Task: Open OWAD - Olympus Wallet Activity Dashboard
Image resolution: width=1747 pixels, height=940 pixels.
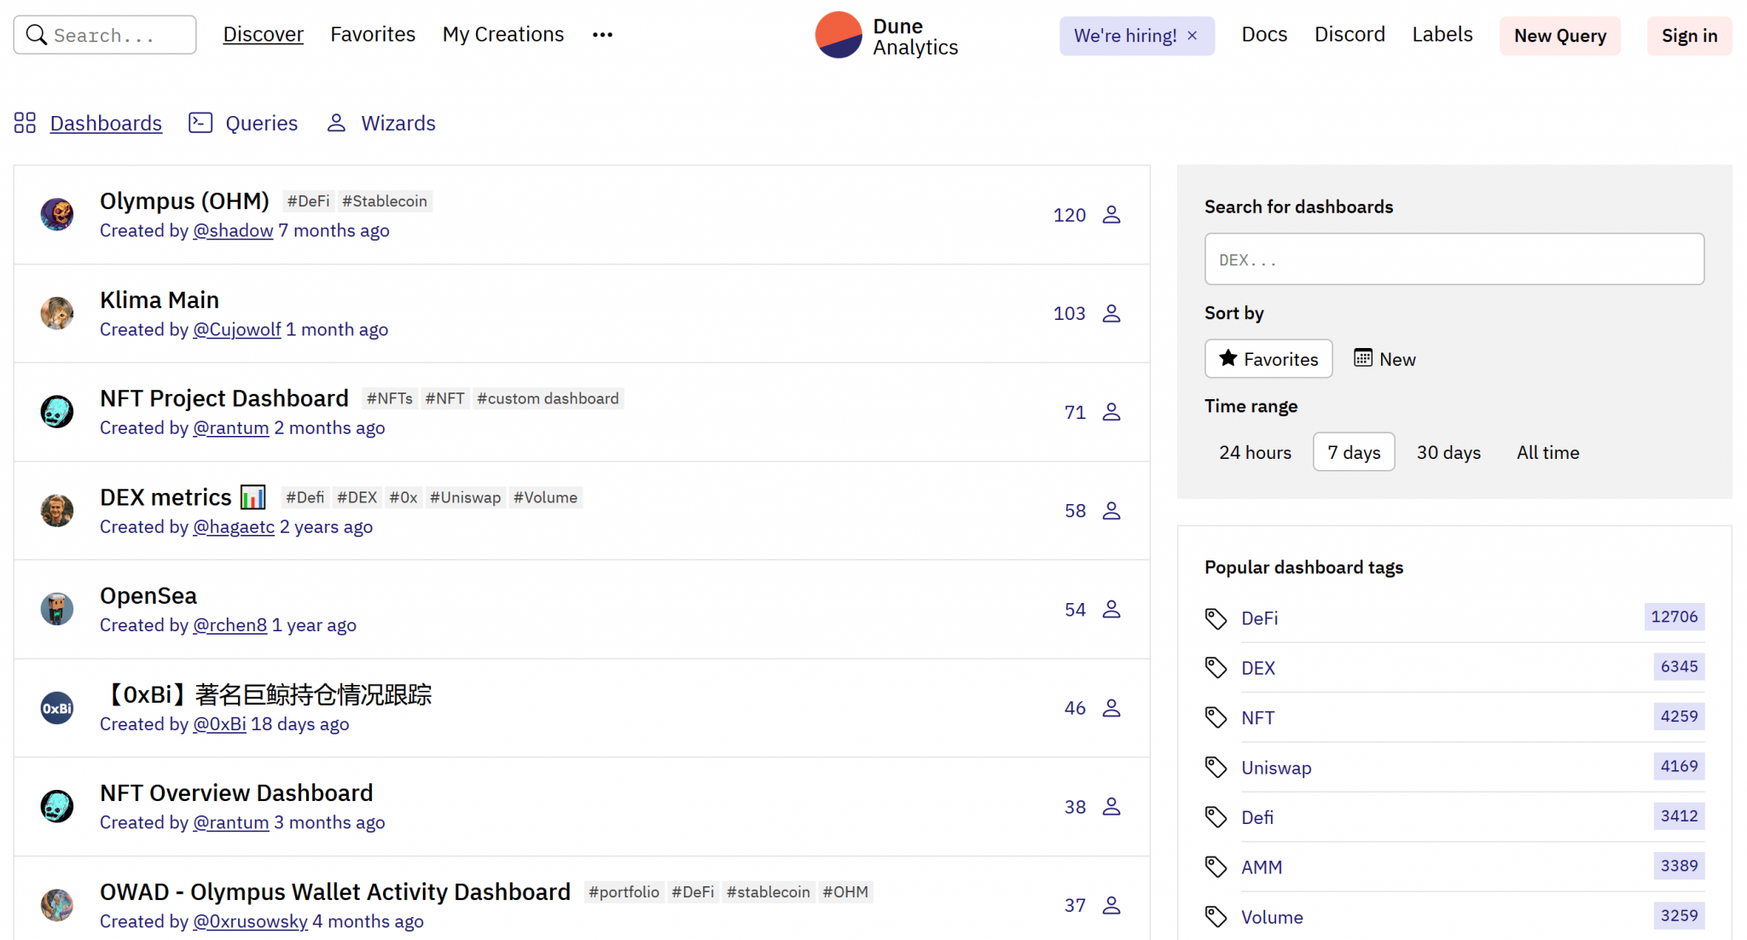Action: click(x=335, y=892)
